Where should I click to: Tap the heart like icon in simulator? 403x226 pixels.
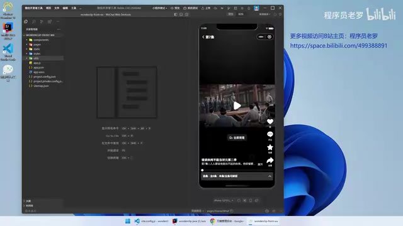[x=270, y=121]
